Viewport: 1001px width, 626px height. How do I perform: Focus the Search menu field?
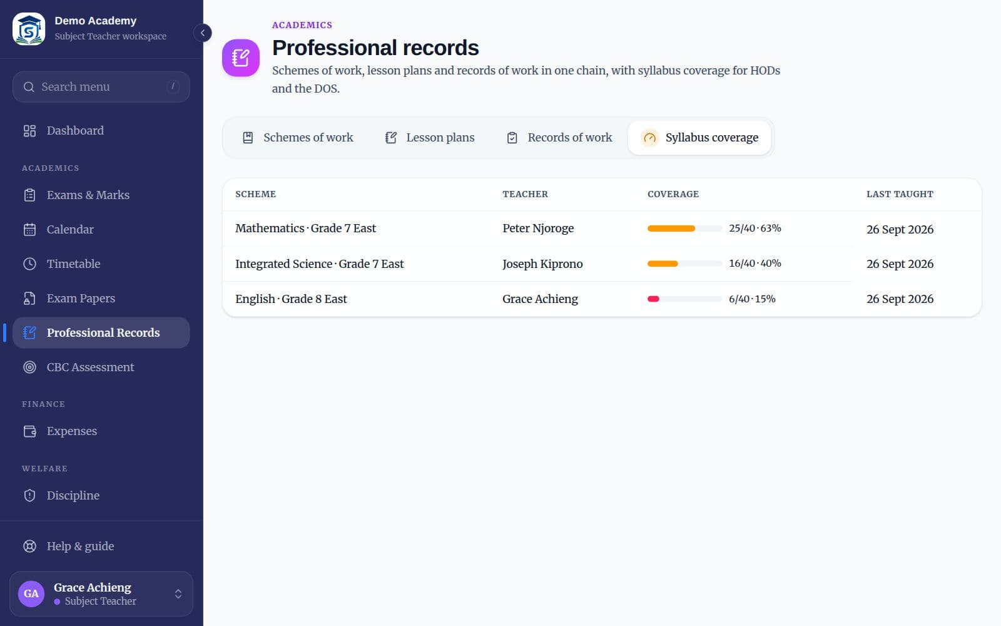tap(101, 87)
